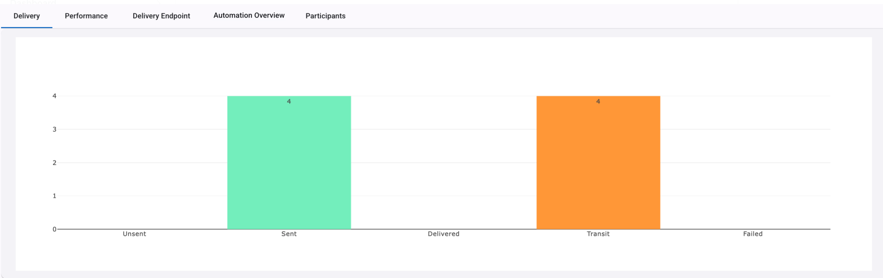This screenshot has width=883, height=278.
Task: Switch to the Performance tab
Action: 86,16
